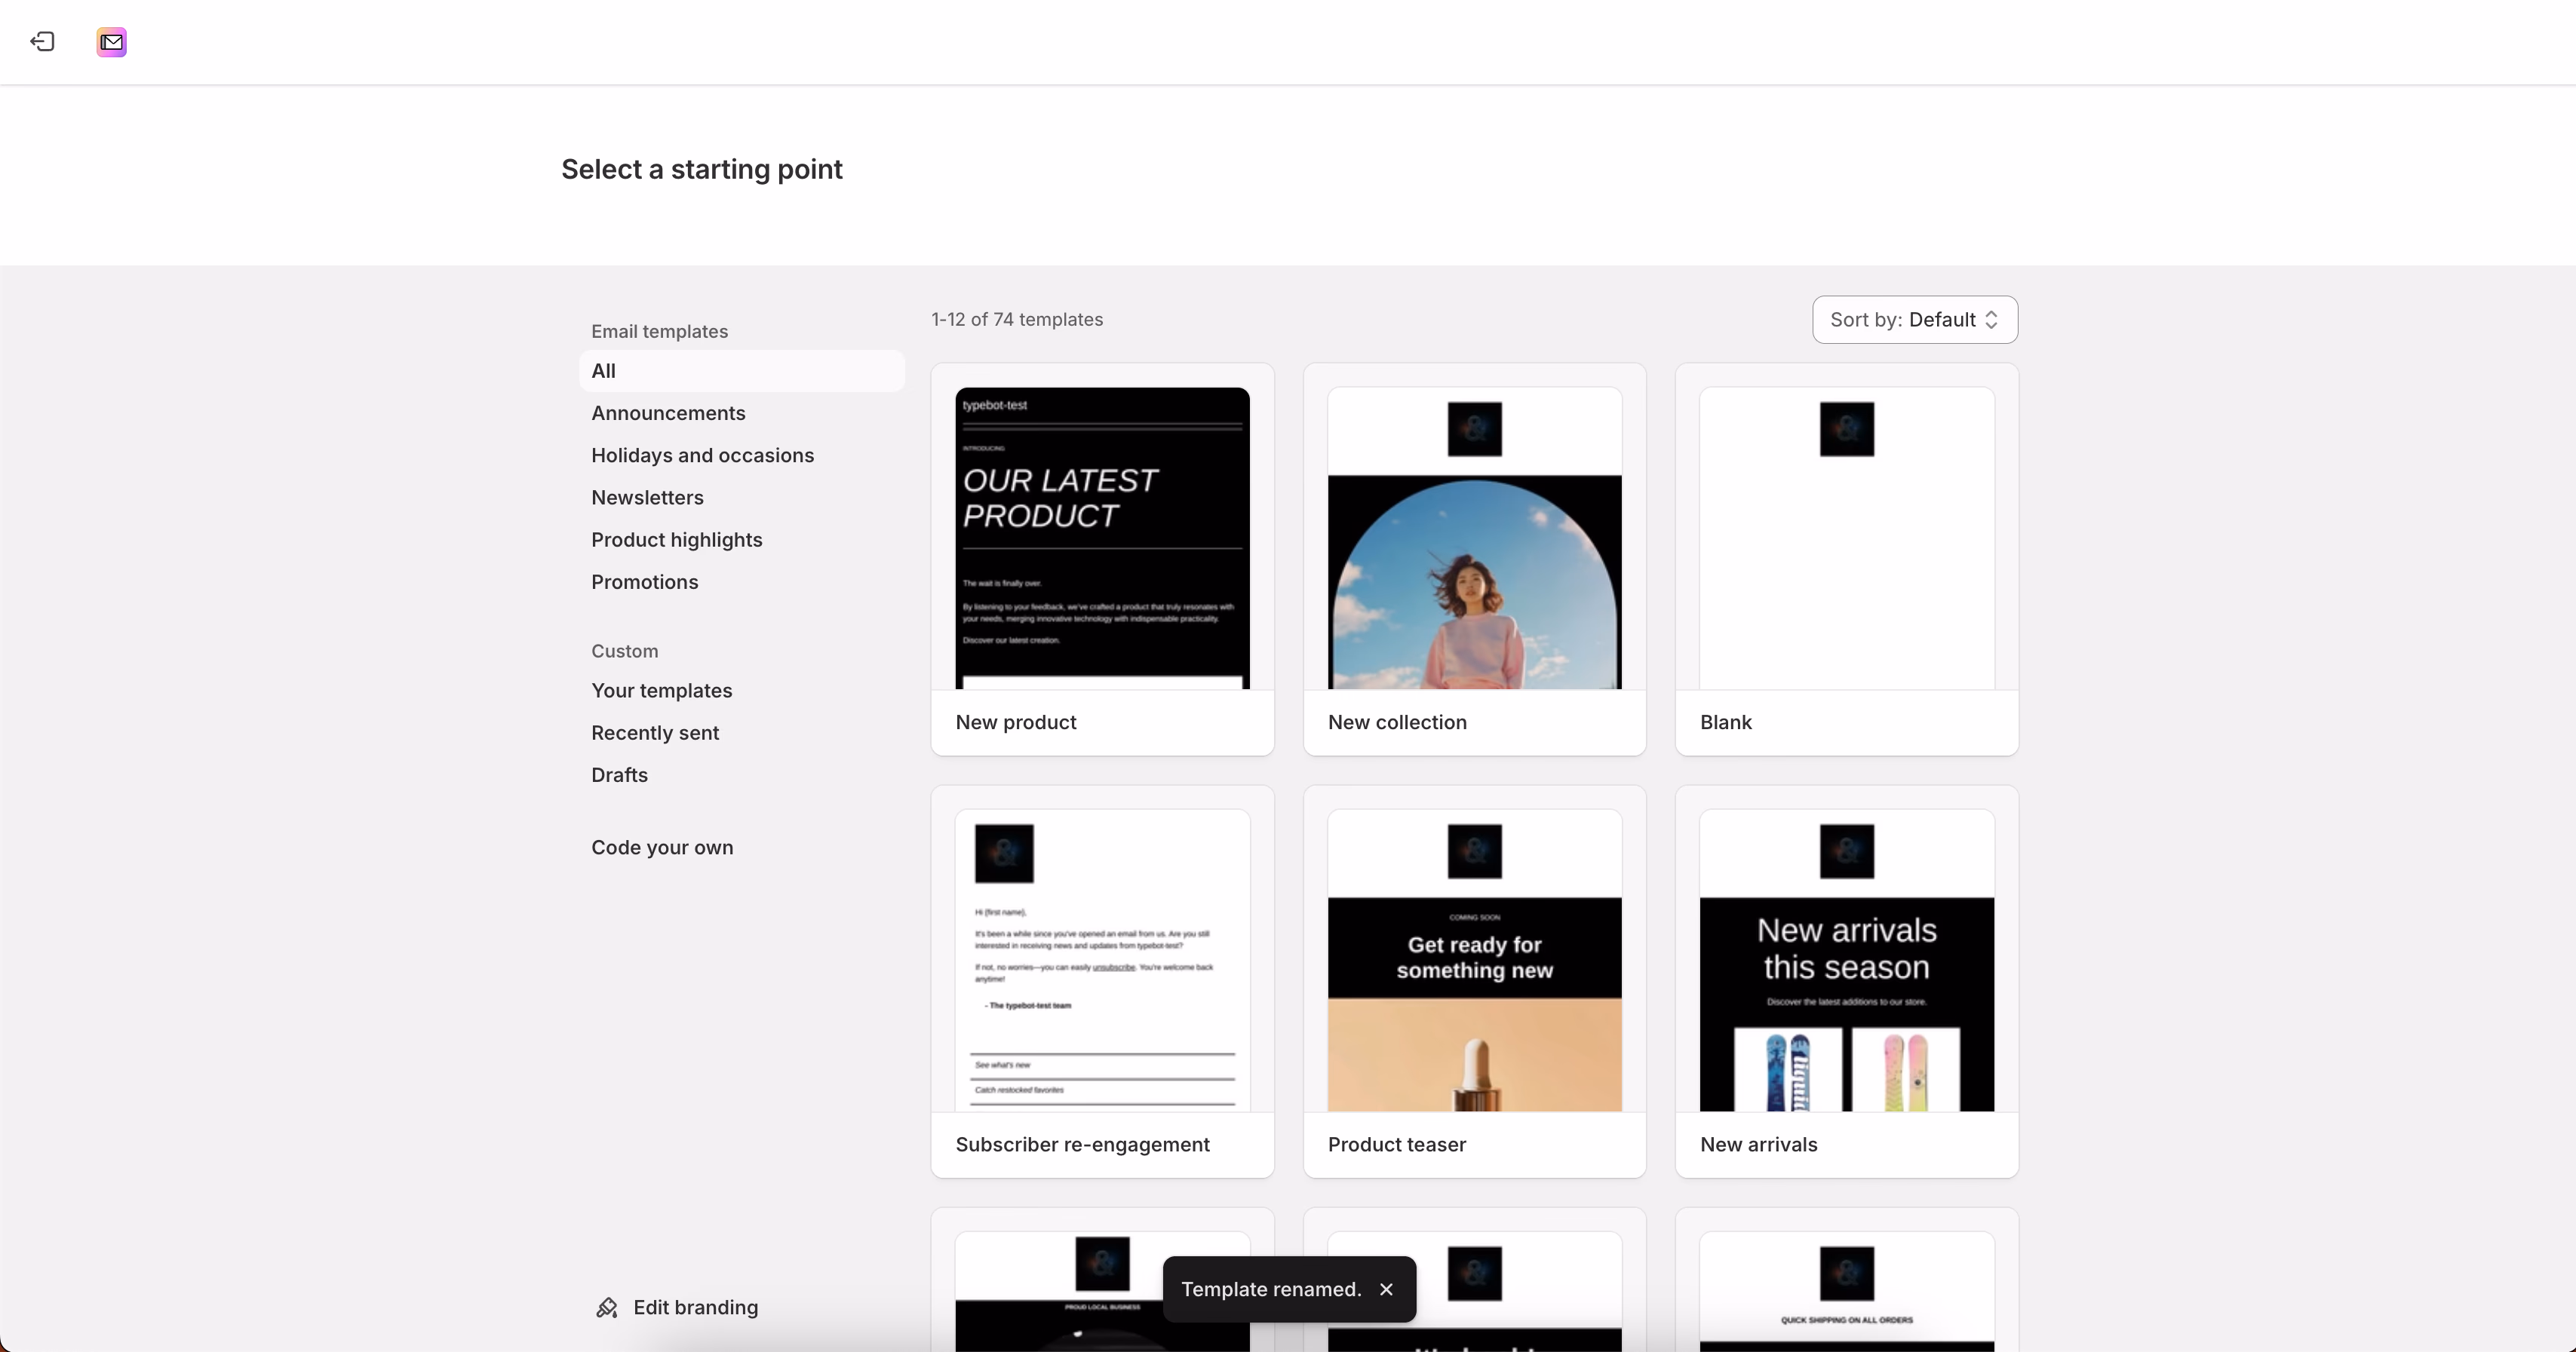Click the Edit branding link
The width and height of the screenshot is (2576, 1352).
pos(695,1307)
